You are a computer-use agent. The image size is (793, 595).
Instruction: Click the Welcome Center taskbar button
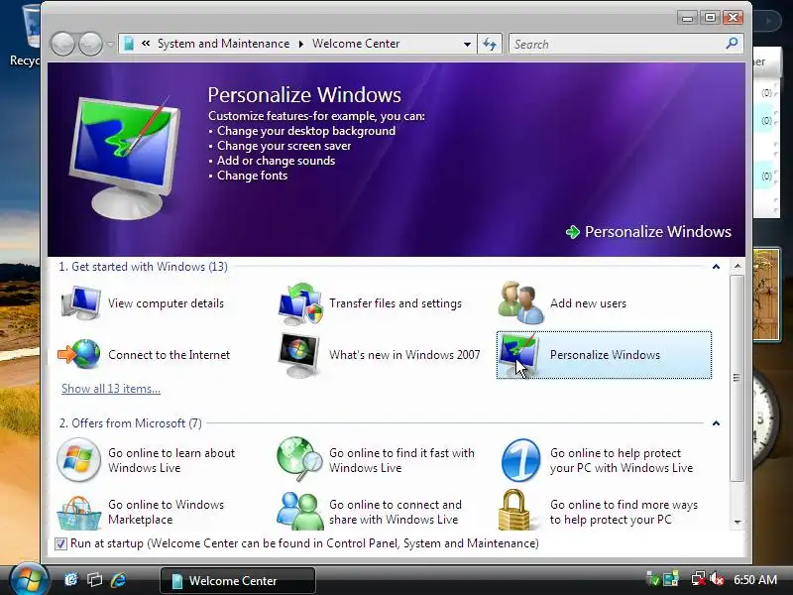click(238, 580)
